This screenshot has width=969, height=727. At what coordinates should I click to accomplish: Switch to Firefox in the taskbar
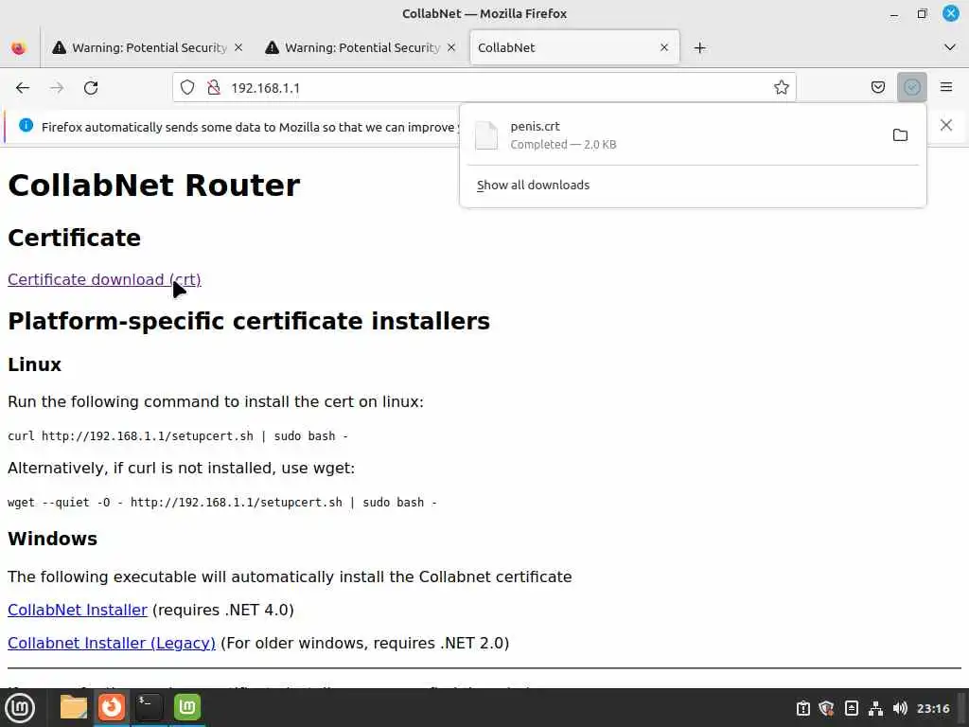click(112, 707)
